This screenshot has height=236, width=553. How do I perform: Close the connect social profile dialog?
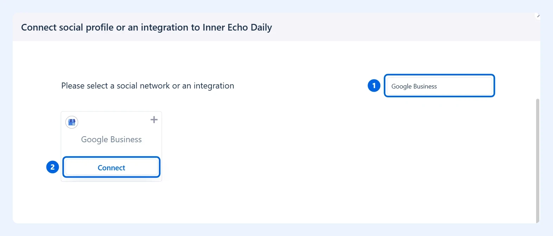click(538, 16)
